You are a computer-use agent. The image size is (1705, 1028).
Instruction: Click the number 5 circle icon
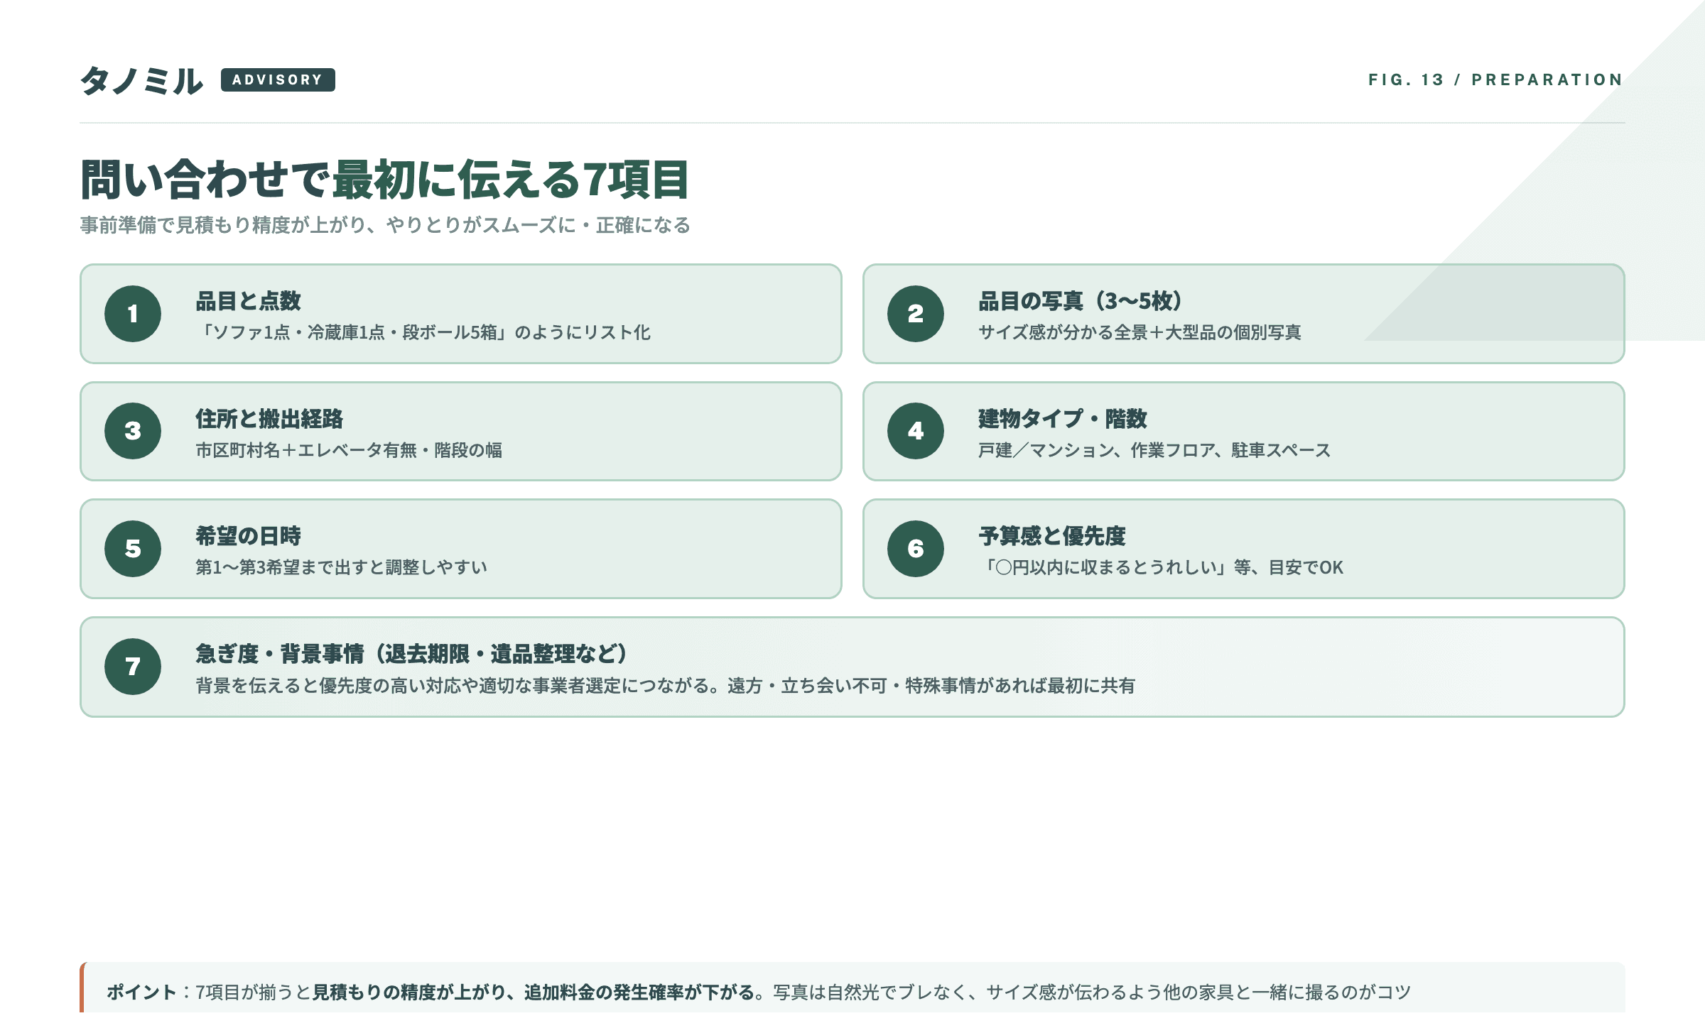point(133,549)
